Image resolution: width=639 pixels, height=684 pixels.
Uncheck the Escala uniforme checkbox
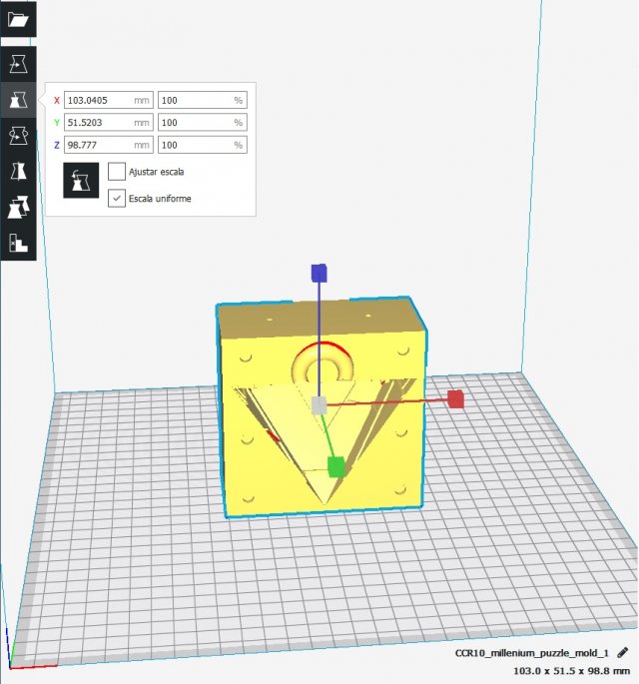pos(117,198)
